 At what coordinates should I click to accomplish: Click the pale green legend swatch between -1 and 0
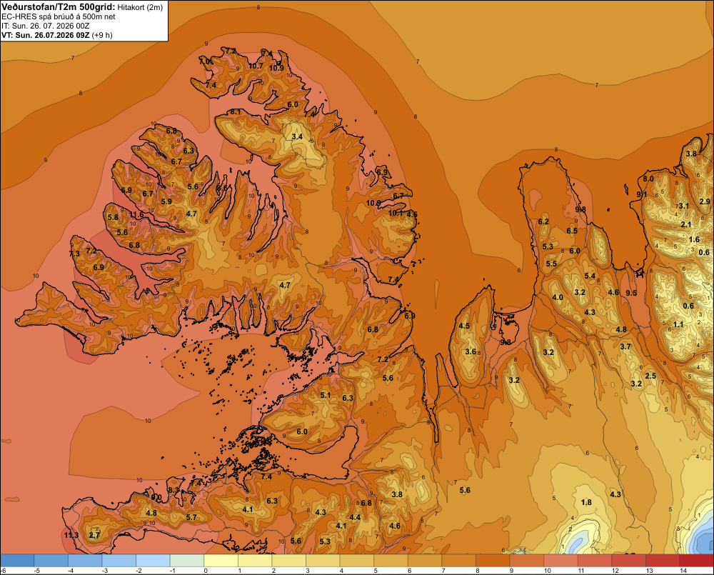186,561
